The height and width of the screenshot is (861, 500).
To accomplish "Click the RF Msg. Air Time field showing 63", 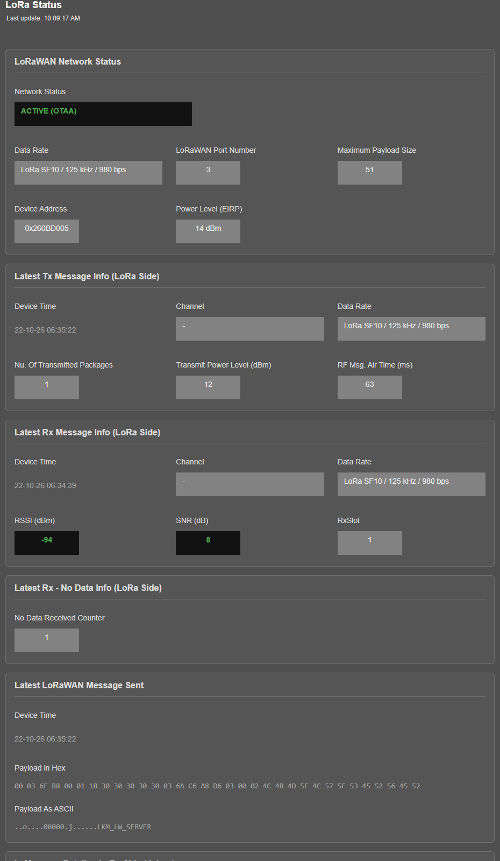I will [x=370, y=387].
